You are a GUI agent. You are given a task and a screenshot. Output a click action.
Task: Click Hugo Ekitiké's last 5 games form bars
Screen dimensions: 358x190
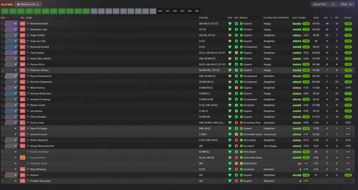pos(297,35)
